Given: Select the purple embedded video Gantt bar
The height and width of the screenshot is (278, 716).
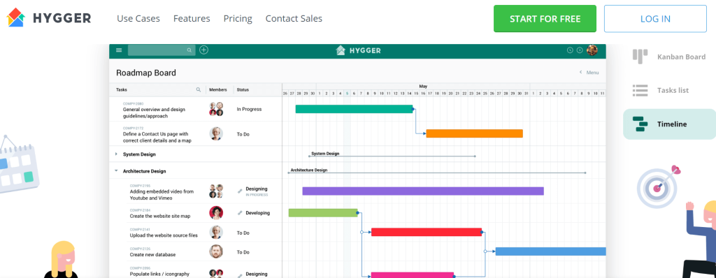Looking at the screenshot, I should [423, 191].
